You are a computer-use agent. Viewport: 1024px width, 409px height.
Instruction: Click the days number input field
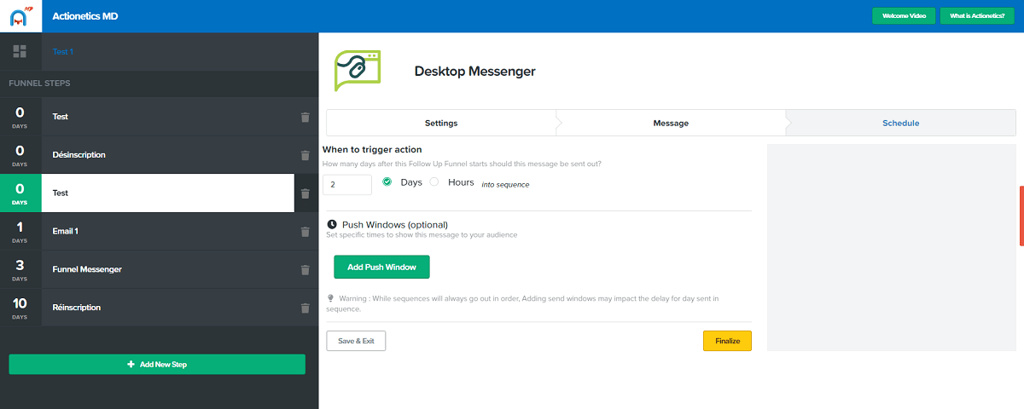pyautogui.click(x=347, y=184)
